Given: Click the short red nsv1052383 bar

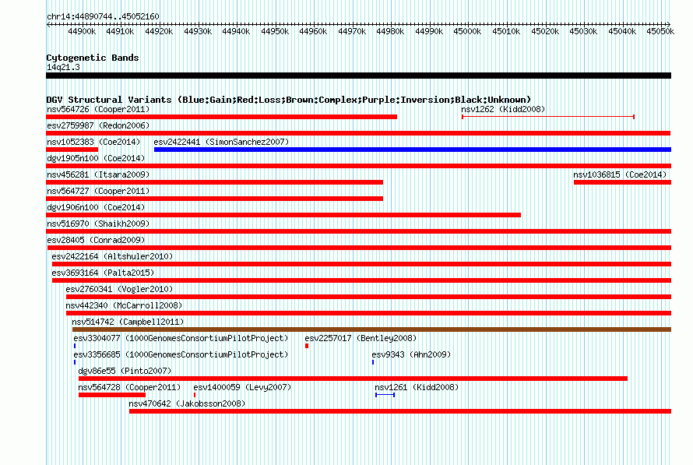Looking at the screenshot, I should 72,150.
